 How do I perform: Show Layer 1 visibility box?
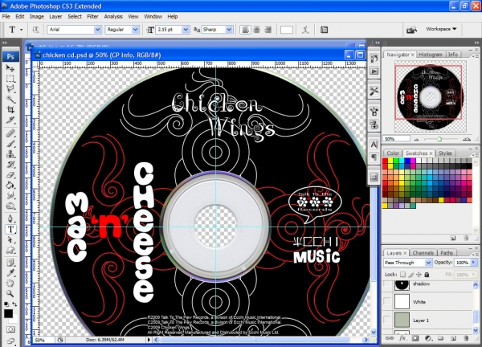click(x=387, y=320)
